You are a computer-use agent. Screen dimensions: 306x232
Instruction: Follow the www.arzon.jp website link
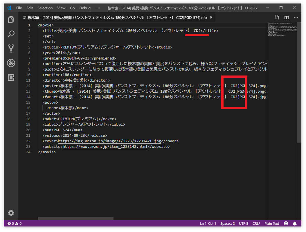105,147
